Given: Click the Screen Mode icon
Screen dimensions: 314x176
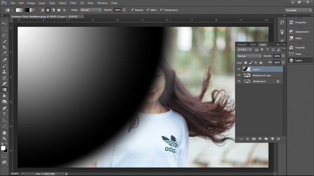Looking at the screenshot, I should tap(4, 162).
